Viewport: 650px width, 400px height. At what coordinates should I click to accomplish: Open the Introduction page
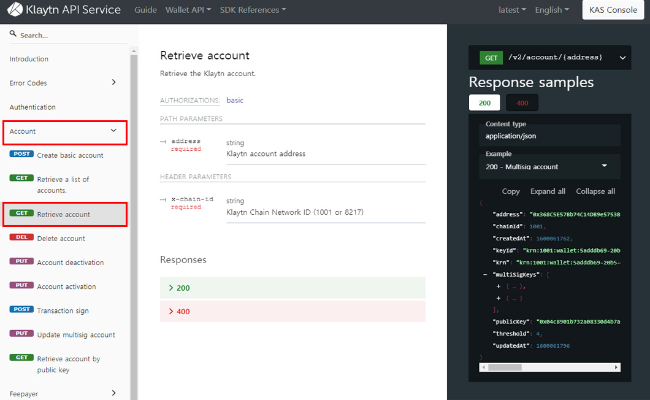point(29,59)
